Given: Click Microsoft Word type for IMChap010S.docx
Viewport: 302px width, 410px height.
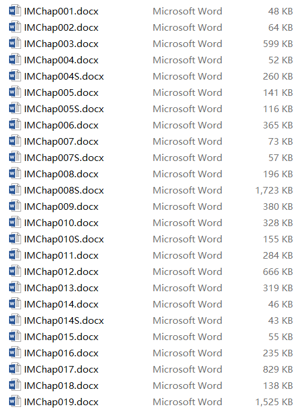Looking at the screenshot, I should [x=187, y=239].
